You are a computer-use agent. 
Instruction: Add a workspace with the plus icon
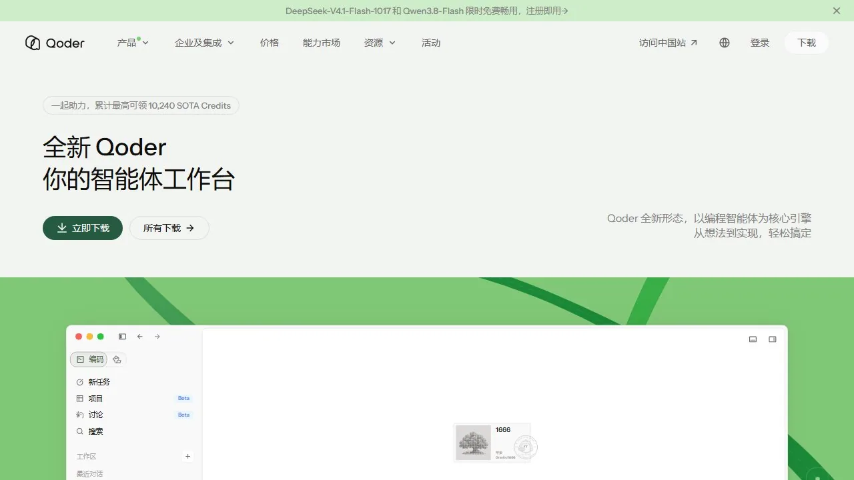(x=188, y=457)
